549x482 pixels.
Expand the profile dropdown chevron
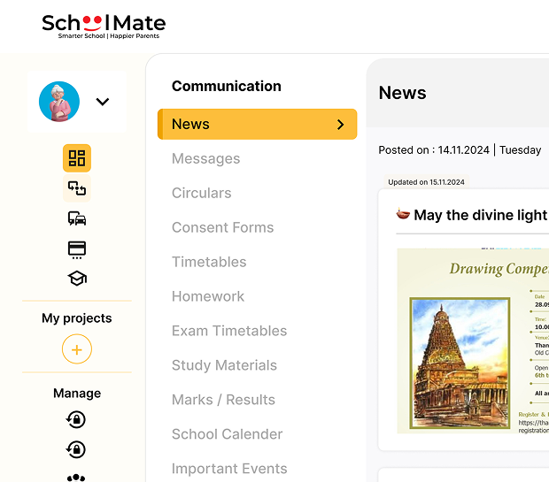point(103,102)
